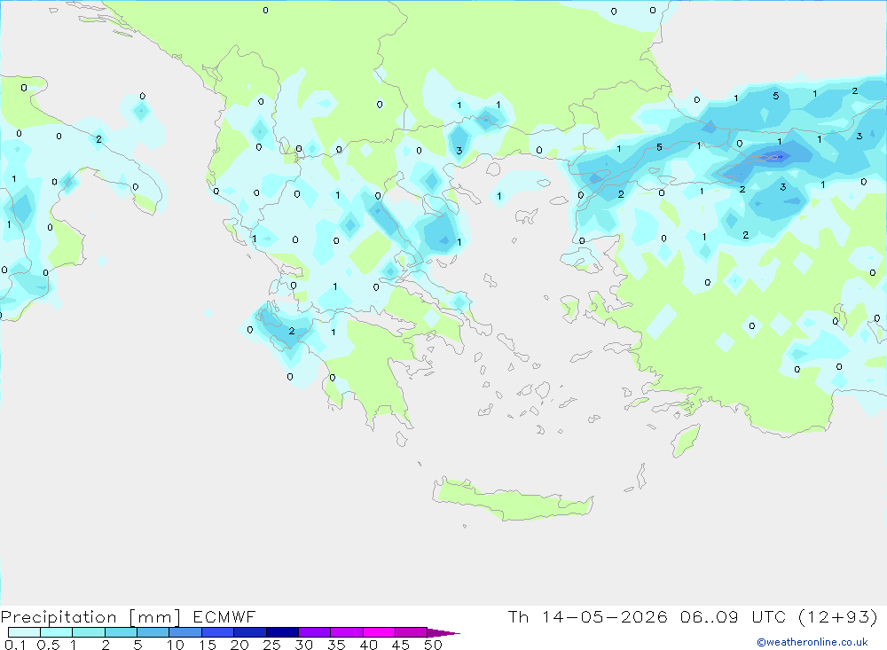
Task: Click the 0.5–1 mm legend color box
Action: coord(57,632)
